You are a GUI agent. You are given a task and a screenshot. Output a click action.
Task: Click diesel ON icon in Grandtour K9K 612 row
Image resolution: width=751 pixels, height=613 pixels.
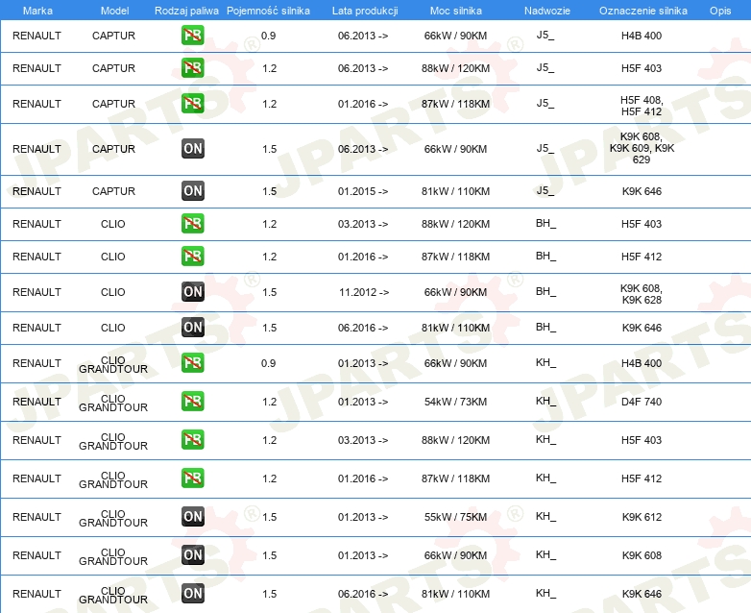pos(192,516)
